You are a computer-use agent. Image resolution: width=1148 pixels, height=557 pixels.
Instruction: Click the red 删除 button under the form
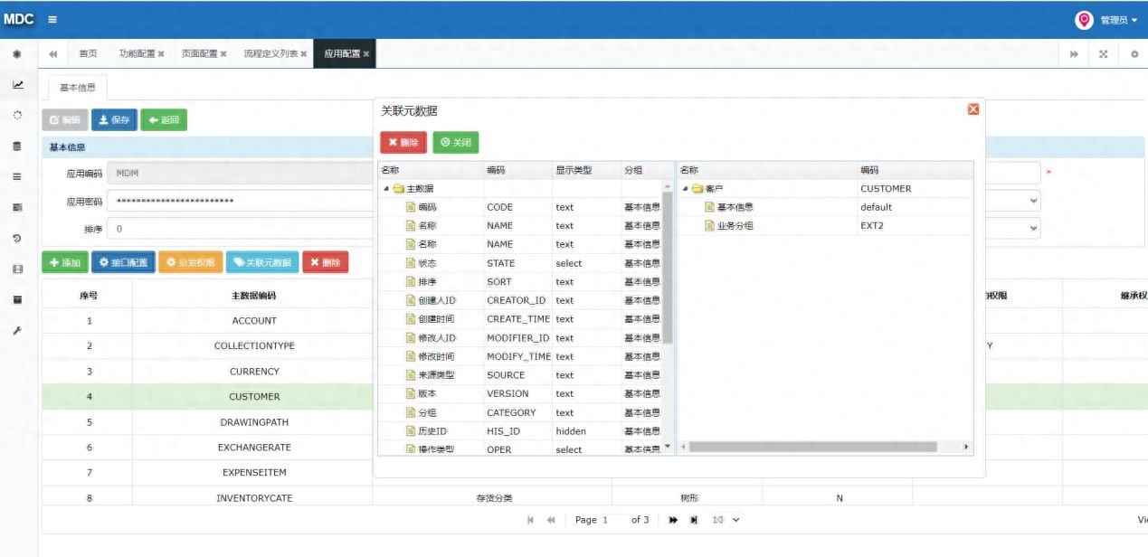coord(326,262)
